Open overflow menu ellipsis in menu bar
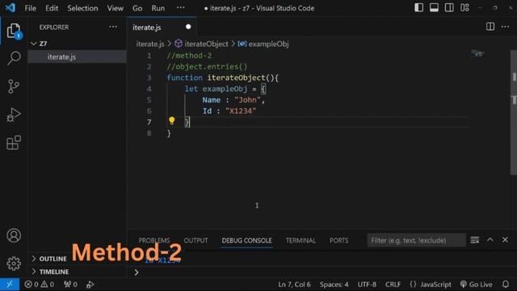This screenshot has width=517, height=291. coord(181,7)
